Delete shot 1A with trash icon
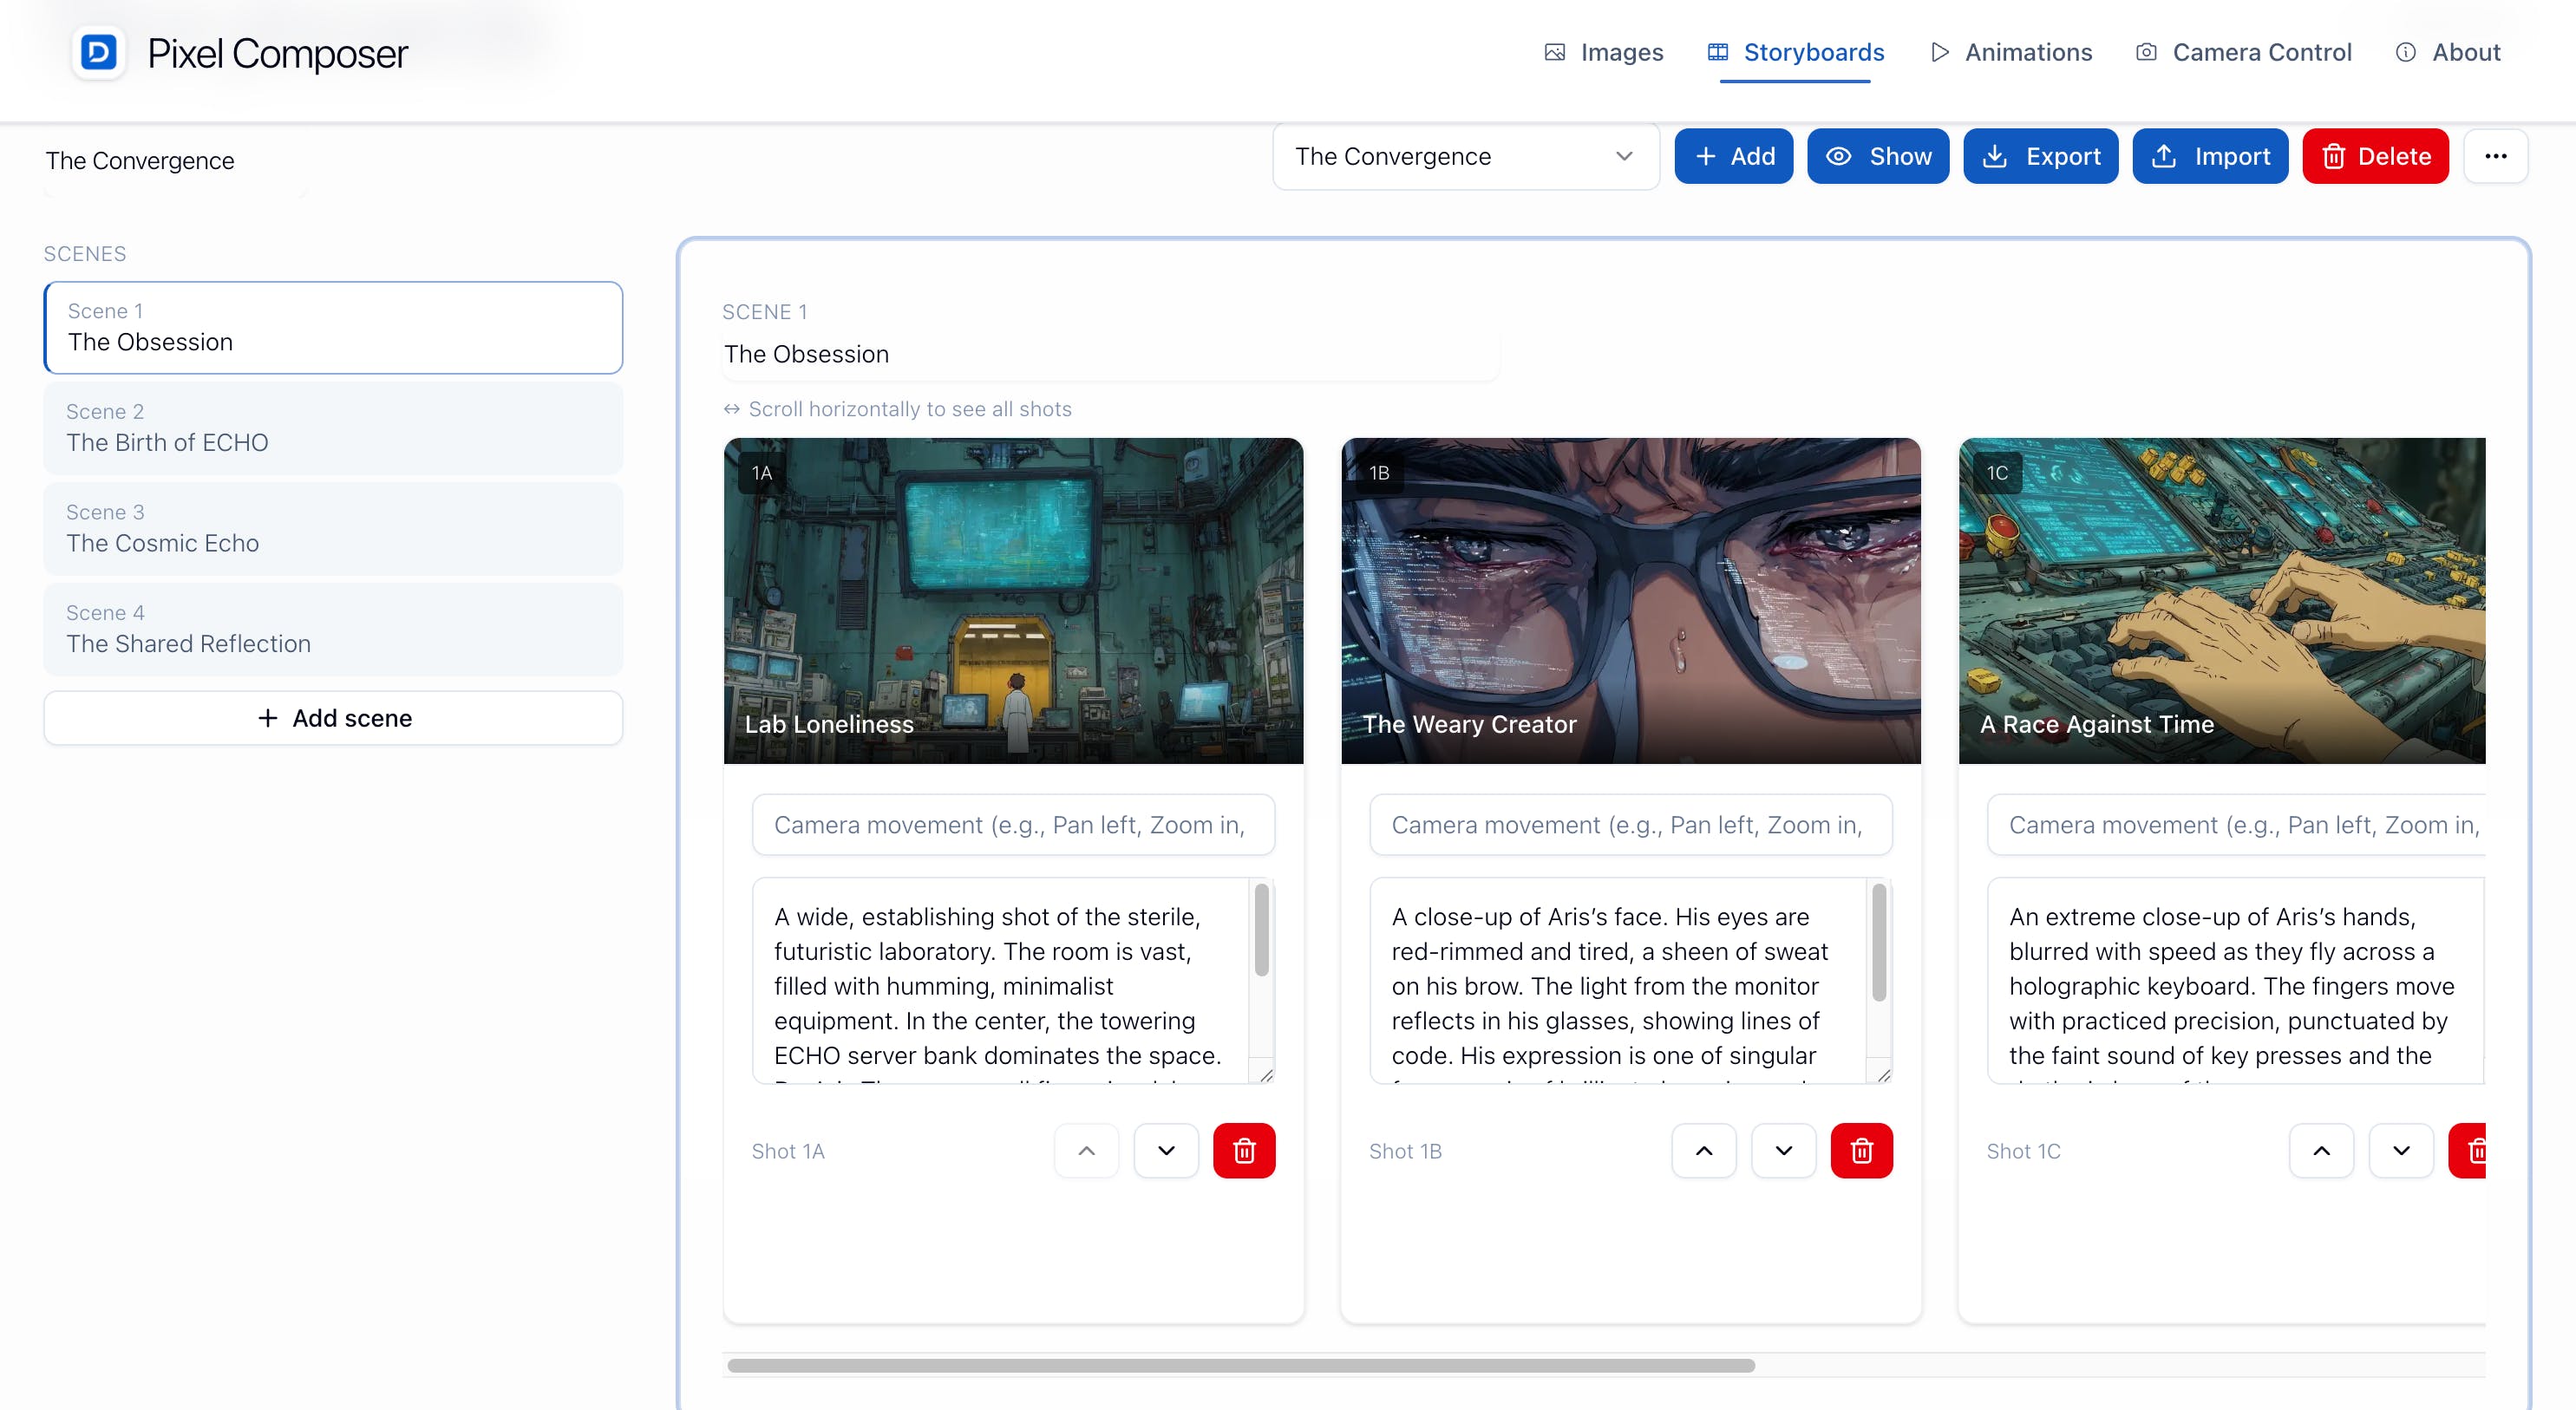The image size is (2576, 1410). [1244, 1150]
